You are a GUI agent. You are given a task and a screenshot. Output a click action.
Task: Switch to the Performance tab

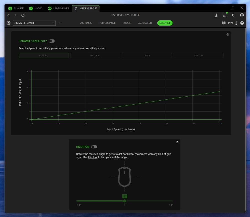[107, 23]
